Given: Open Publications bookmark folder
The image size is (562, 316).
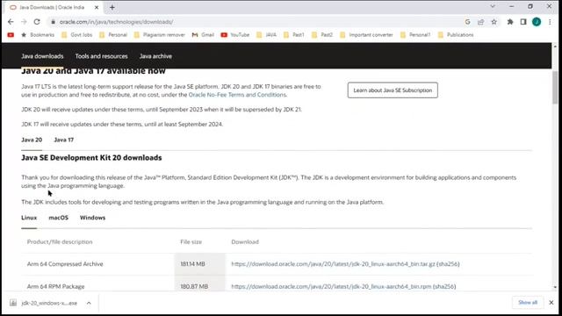Looking at the screenshot, I should tap(456, 35).
